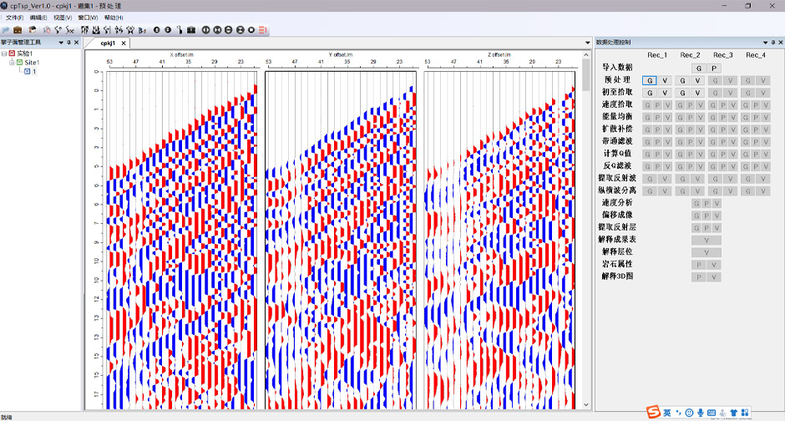The width and height of the screenshot is (785, 421).
Task: Click the smiley emoji icon in Sogou bar
Action: pos(689,413)
